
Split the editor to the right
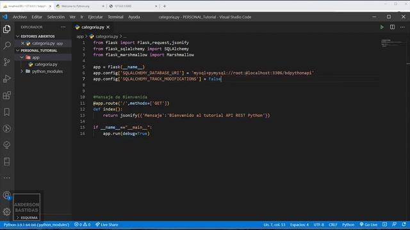[392, 27]
